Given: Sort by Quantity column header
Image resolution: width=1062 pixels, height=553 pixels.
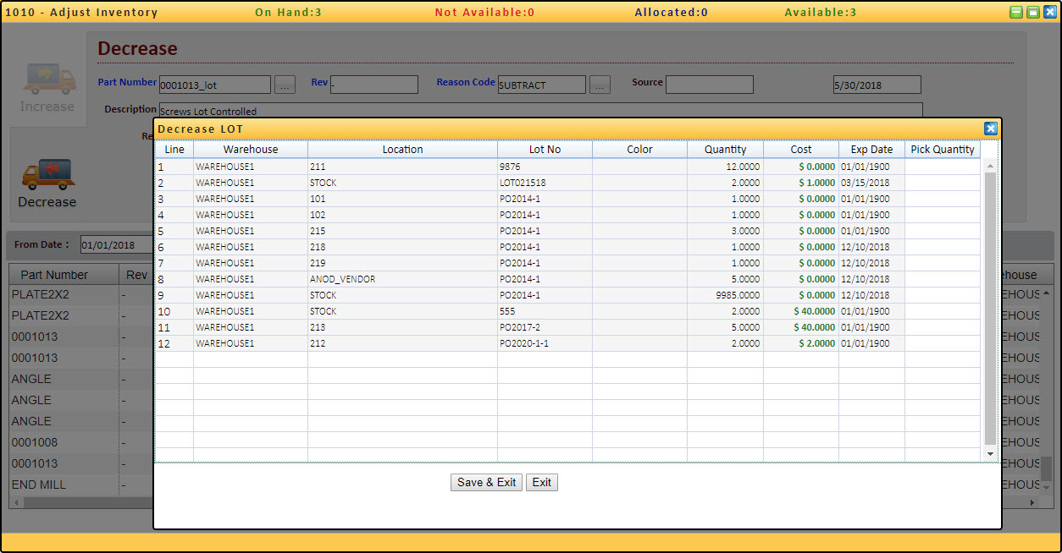Looking at the screenshot, I should (x=726, y=149).
